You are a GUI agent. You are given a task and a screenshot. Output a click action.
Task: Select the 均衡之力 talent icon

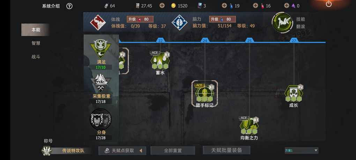pos(249,126)
